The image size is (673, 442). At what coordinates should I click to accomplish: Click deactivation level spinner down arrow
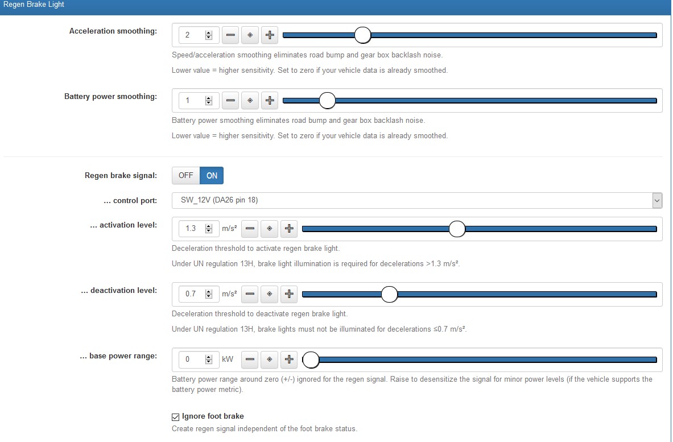click(x=209, y=297)
